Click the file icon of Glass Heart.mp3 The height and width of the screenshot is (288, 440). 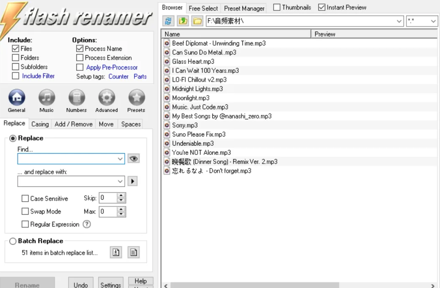click(167, 62)
